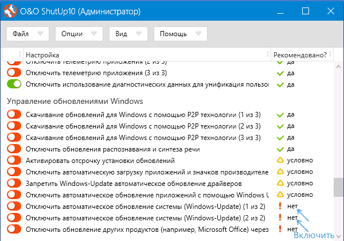The height and width of the screenshot is (241, 344).
Task: Open the Помощь dropdown menu
Action: pyautogui.click(x=181, y=34)
